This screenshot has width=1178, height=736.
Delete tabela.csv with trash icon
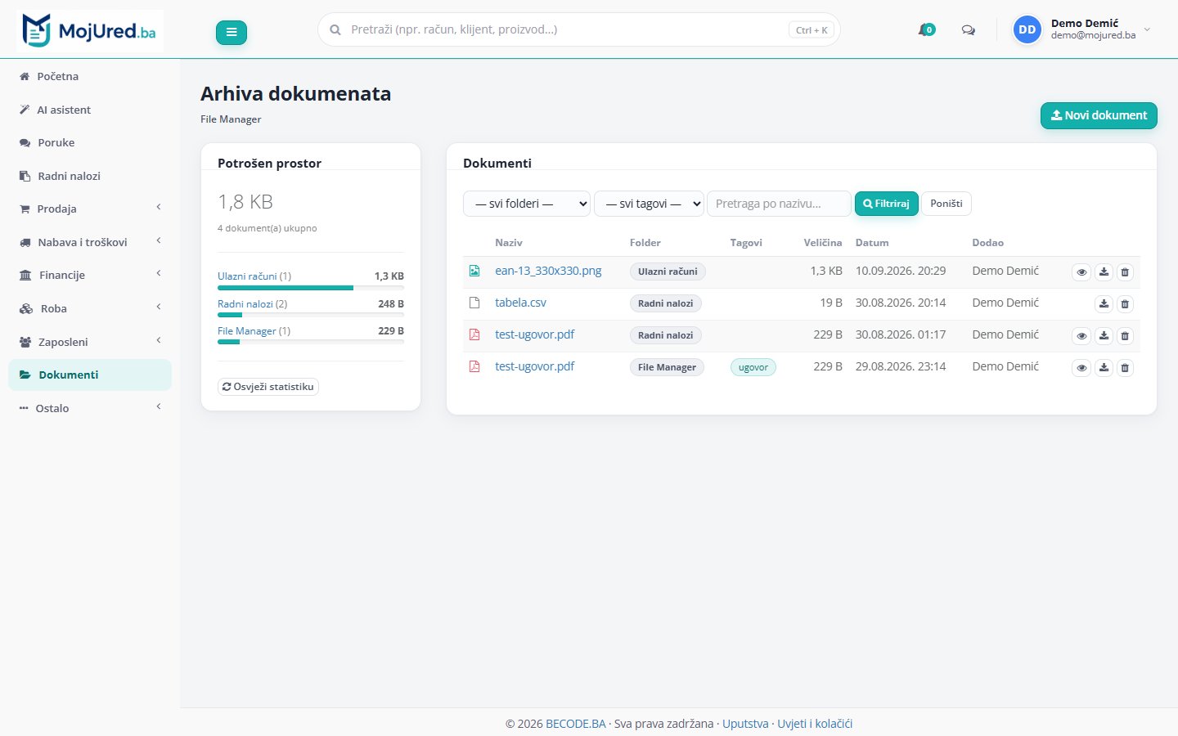pos(1125,304)
